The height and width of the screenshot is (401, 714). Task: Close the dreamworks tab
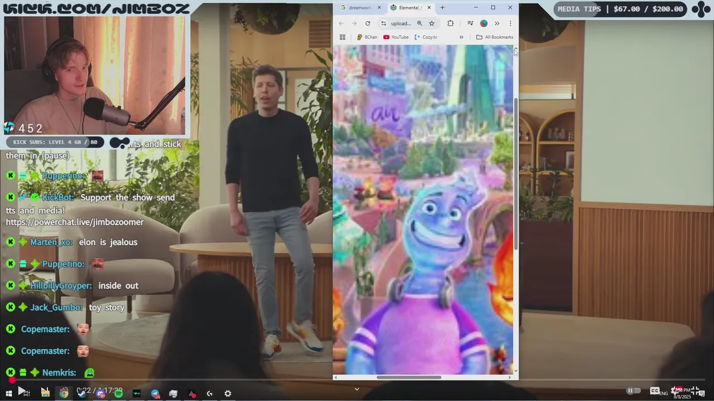(379, 8)
